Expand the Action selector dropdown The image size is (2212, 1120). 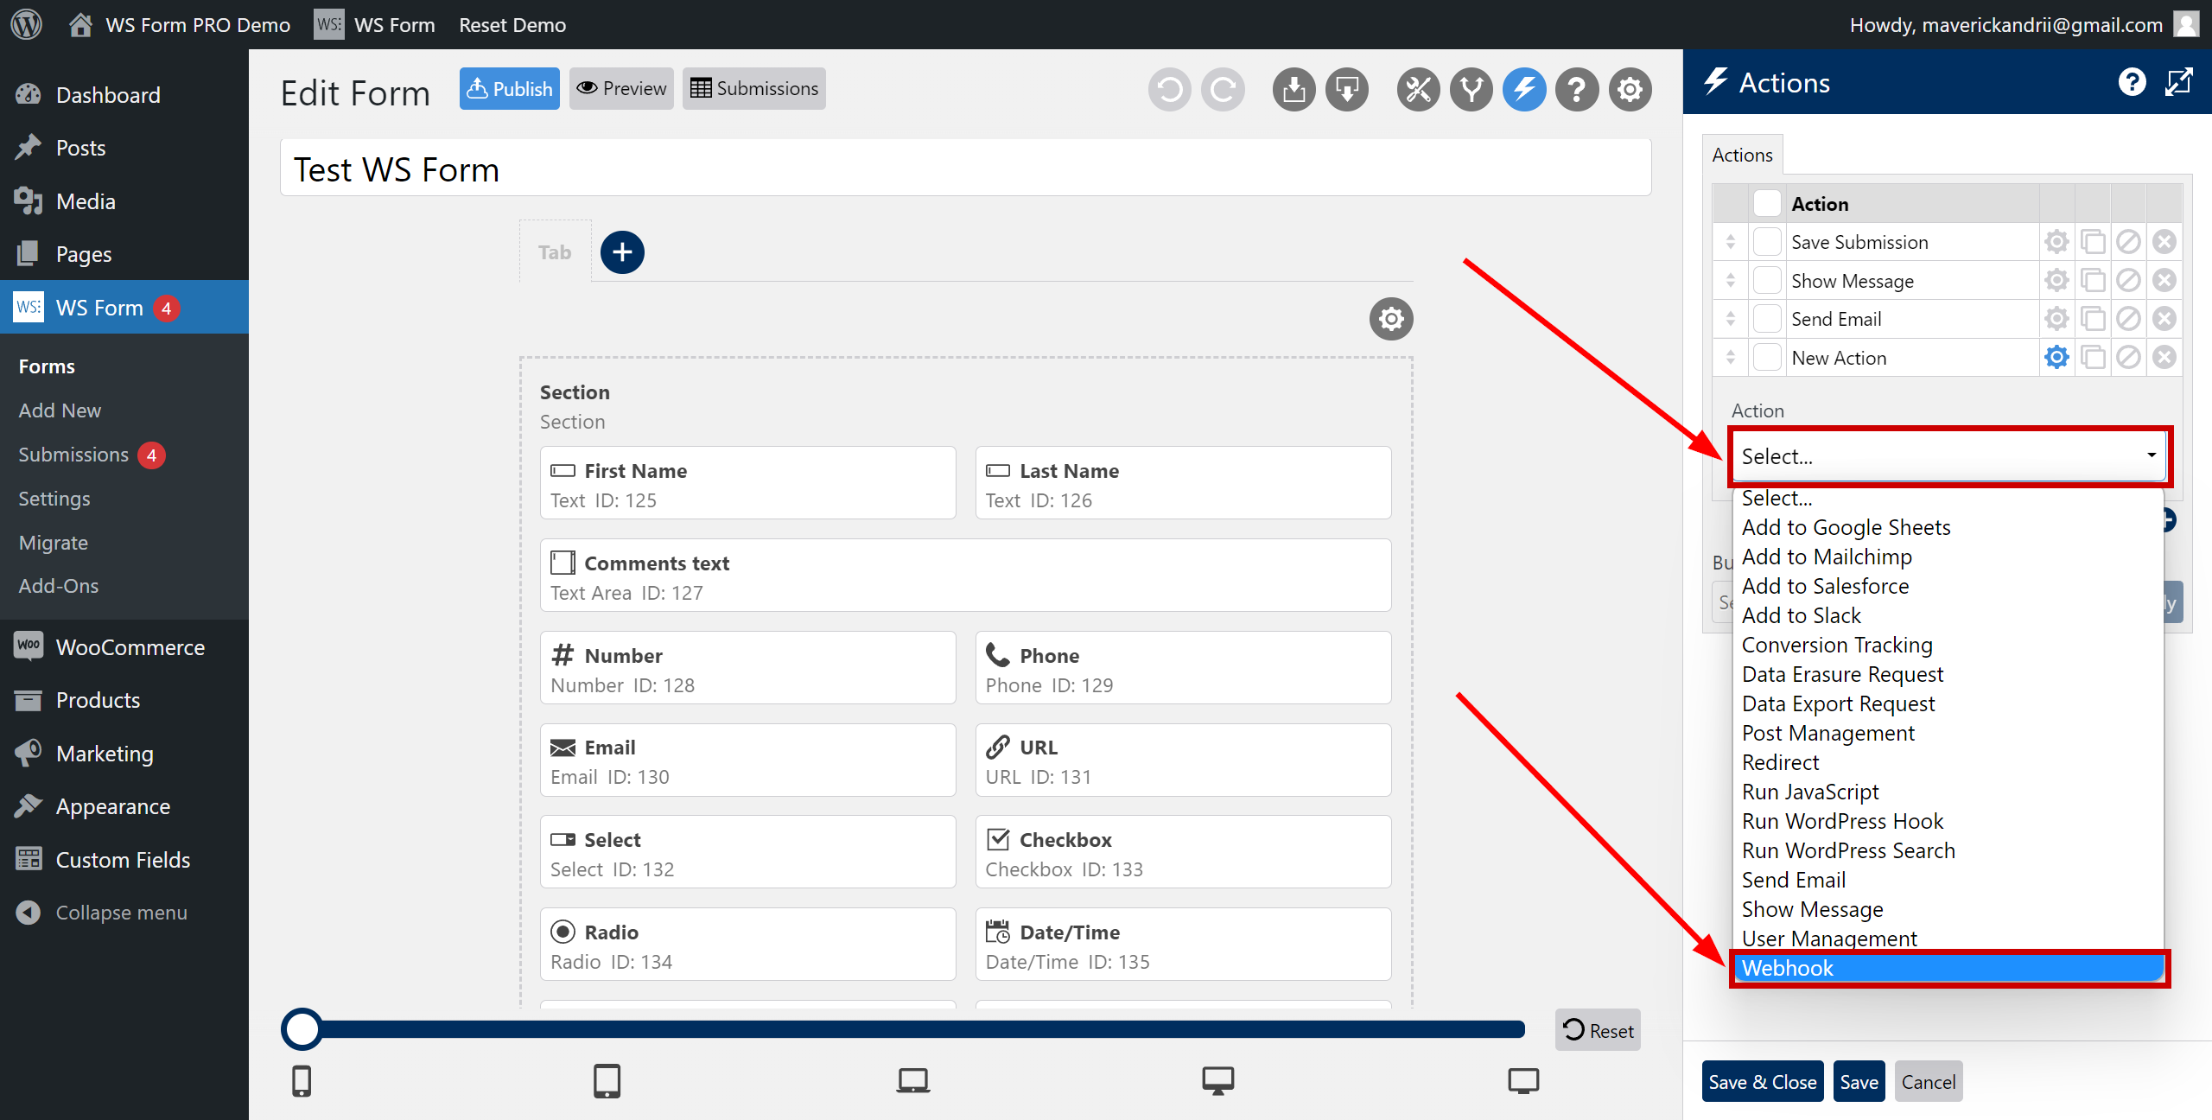coord(1947,455)
